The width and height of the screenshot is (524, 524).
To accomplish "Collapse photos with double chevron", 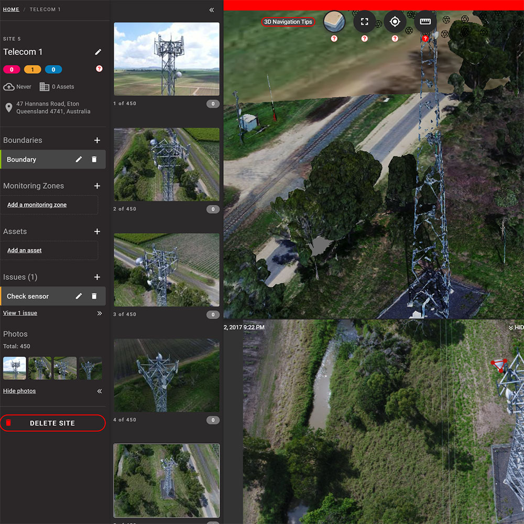I will point(99,391).
